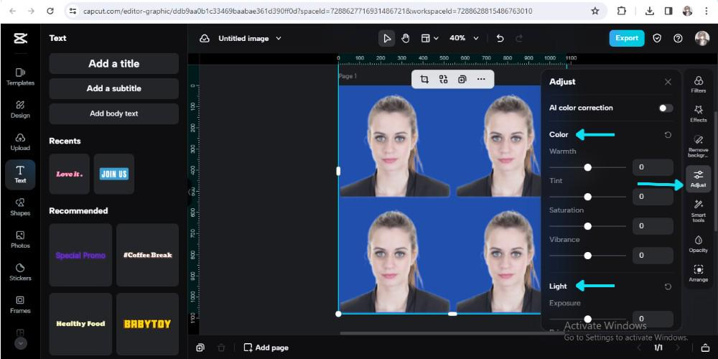Open the Design sidebar panel
The height and width of the screenshot is (359, 718).
[x=20, y=109]
